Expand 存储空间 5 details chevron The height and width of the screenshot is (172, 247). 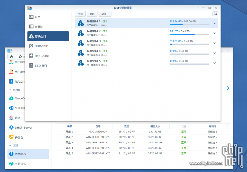214,63
